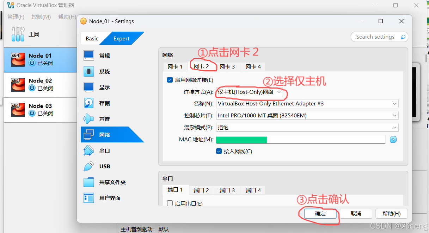
Task: Click the 工具 tools icon in manager
Action: click(18, 34)
